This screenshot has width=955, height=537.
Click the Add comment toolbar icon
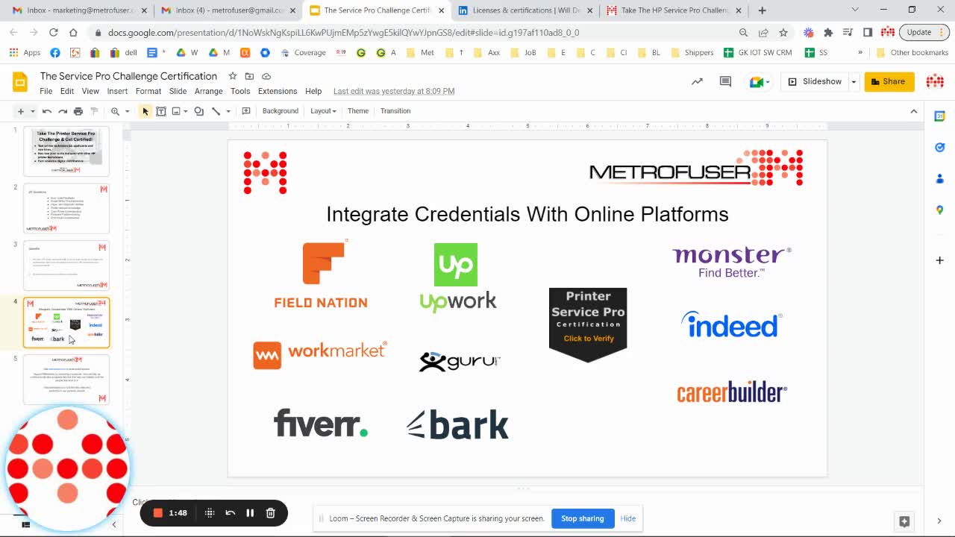(x=246, y=111)
